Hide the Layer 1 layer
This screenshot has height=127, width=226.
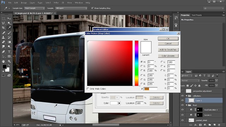click(x=182, y=100)
